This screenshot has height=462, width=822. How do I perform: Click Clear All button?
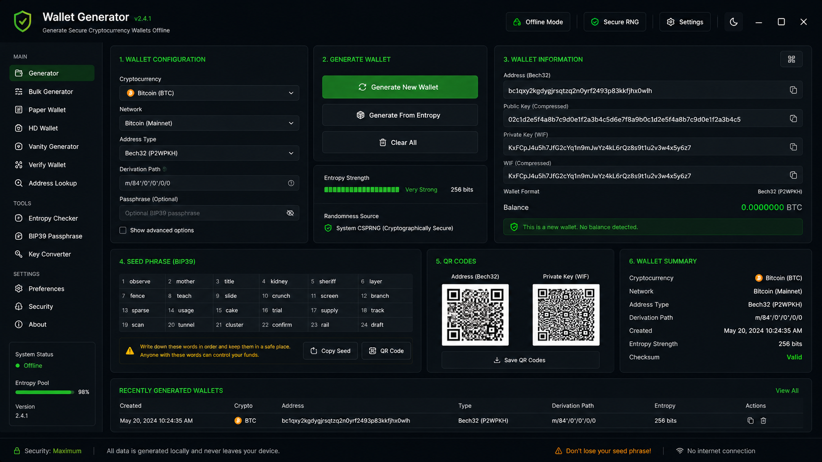[x=400, y=142]
